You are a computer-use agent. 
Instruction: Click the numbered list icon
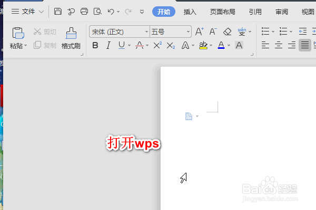283,31
